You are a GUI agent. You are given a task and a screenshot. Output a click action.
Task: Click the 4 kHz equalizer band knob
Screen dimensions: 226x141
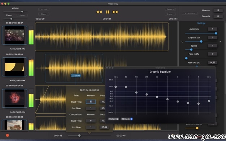click(x=188, y=103)
